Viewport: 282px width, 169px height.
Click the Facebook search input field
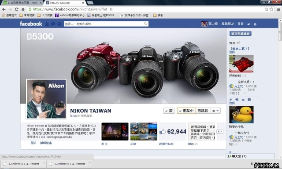point(104,24)
